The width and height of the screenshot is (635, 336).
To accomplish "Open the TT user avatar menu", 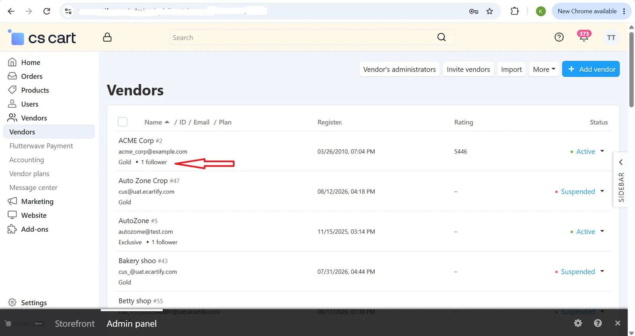I will tap(611, 38).
